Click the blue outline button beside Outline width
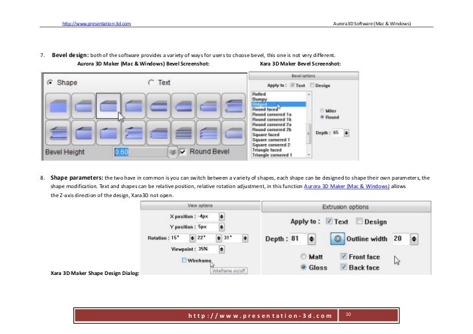The image size is (473, 334). (x=338, y=239)
